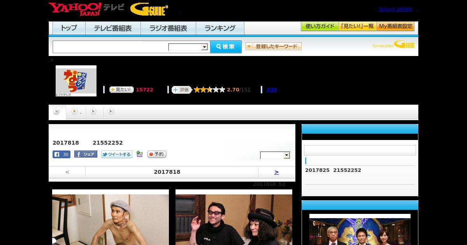Click the red-dot 予約 recording button
Image resolution: width=467 pixels, height=245 pixels.
(157, 154)
